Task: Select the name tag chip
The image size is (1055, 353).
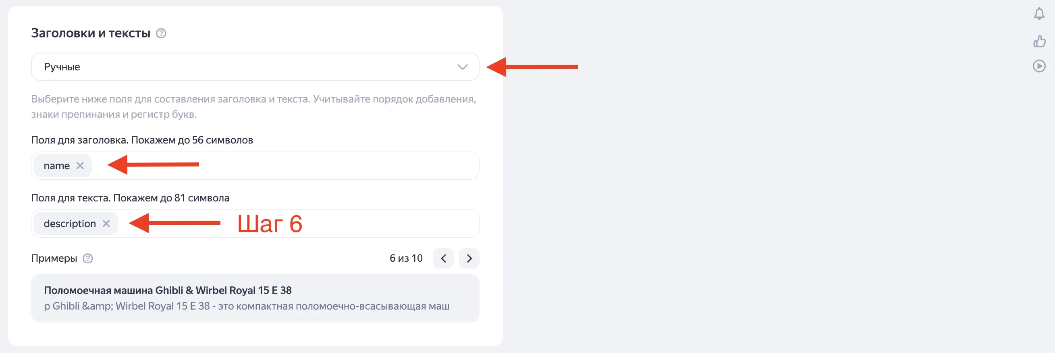Action: (x=56, y=166)
